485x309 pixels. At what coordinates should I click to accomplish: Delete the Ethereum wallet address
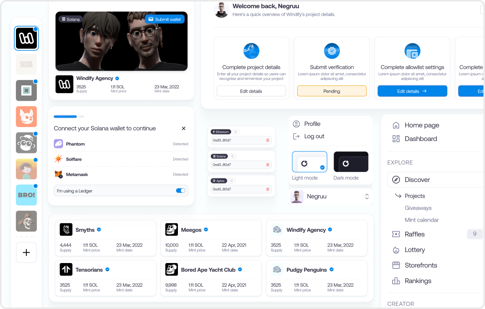click(x=268, y=140)
